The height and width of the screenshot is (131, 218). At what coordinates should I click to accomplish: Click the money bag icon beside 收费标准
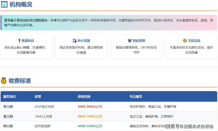click(x=4, y=81)
